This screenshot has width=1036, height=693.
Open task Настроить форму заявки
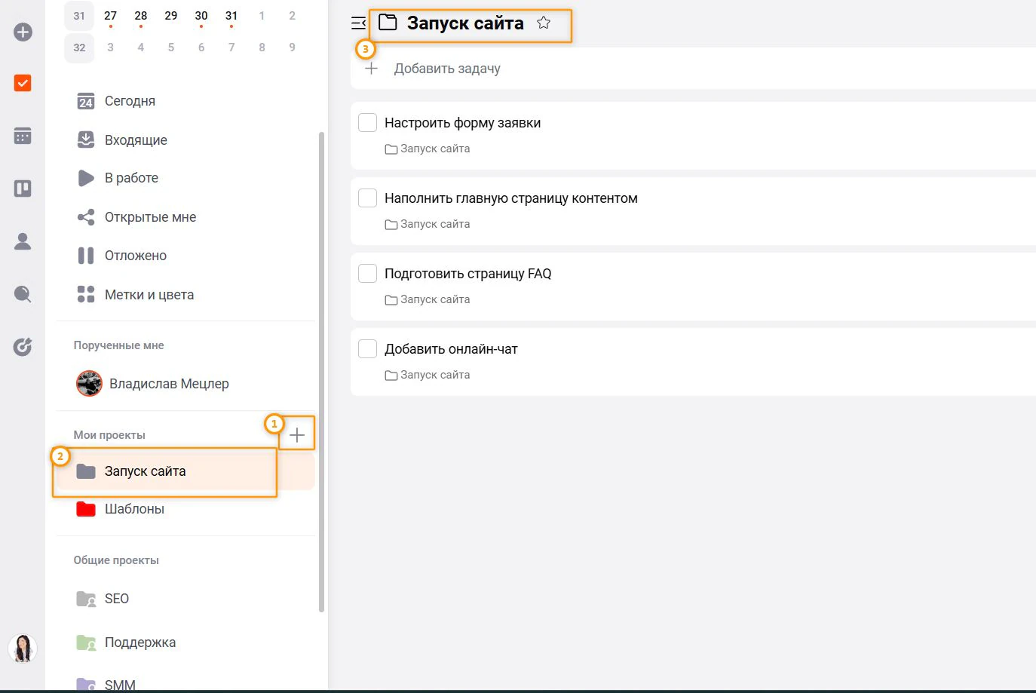point(462,123)
